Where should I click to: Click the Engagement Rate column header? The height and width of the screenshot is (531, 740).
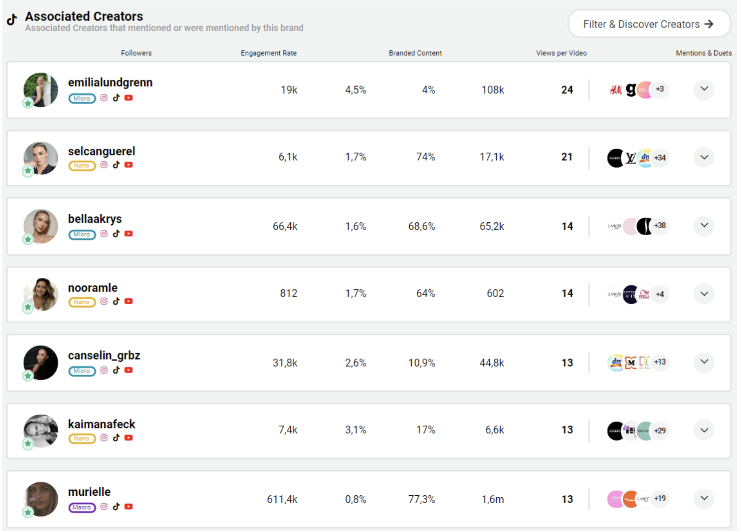[x=268, y=53]
